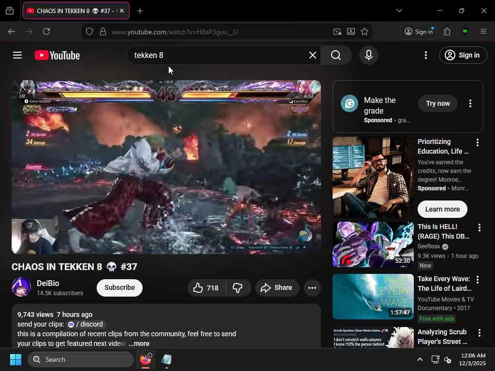Open the DeiBio channel avatar

[21, 287]
